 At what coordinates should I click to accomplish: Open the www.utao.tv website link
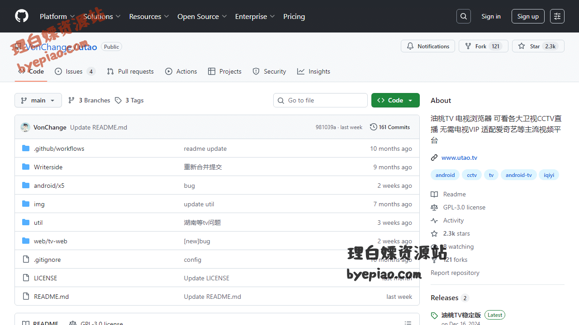[x=459, y=158]
